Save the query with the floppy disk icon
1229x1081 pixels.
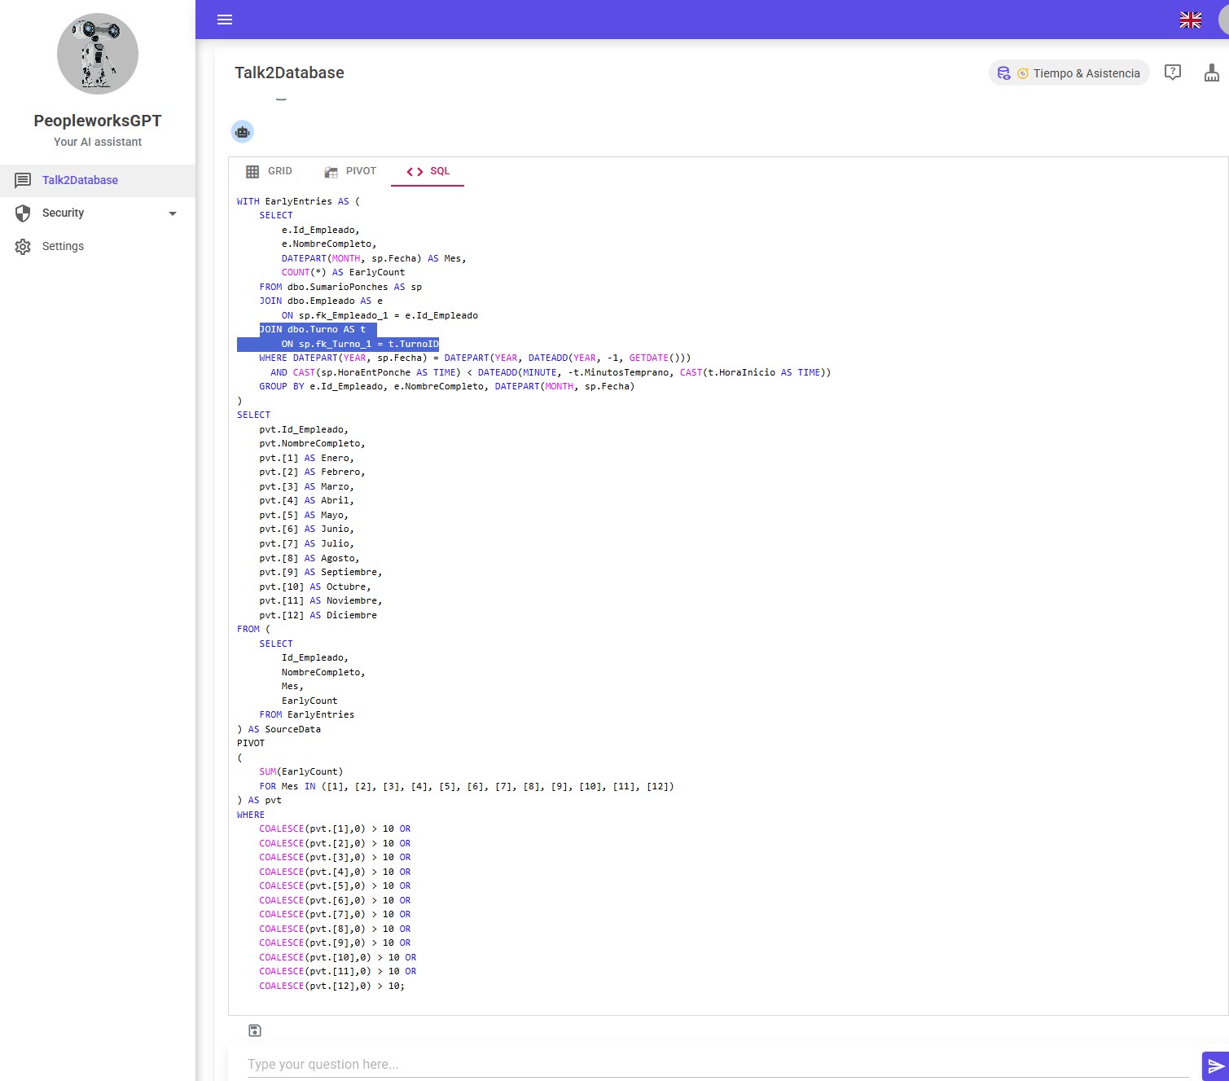(255, 1030)
